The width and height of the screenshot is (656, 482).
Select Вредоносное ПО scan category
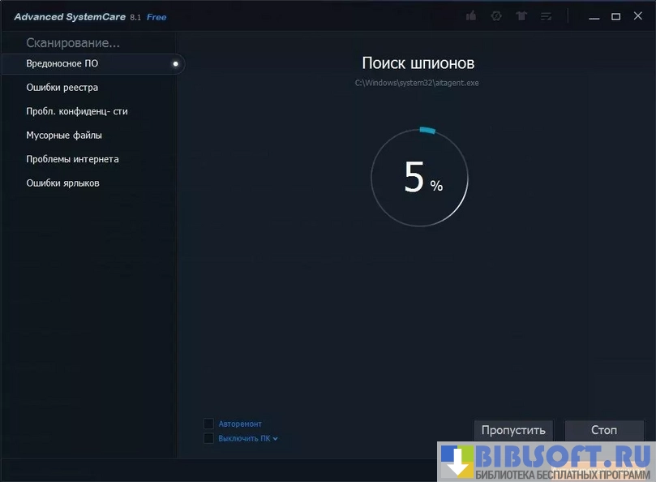[62, 63]
